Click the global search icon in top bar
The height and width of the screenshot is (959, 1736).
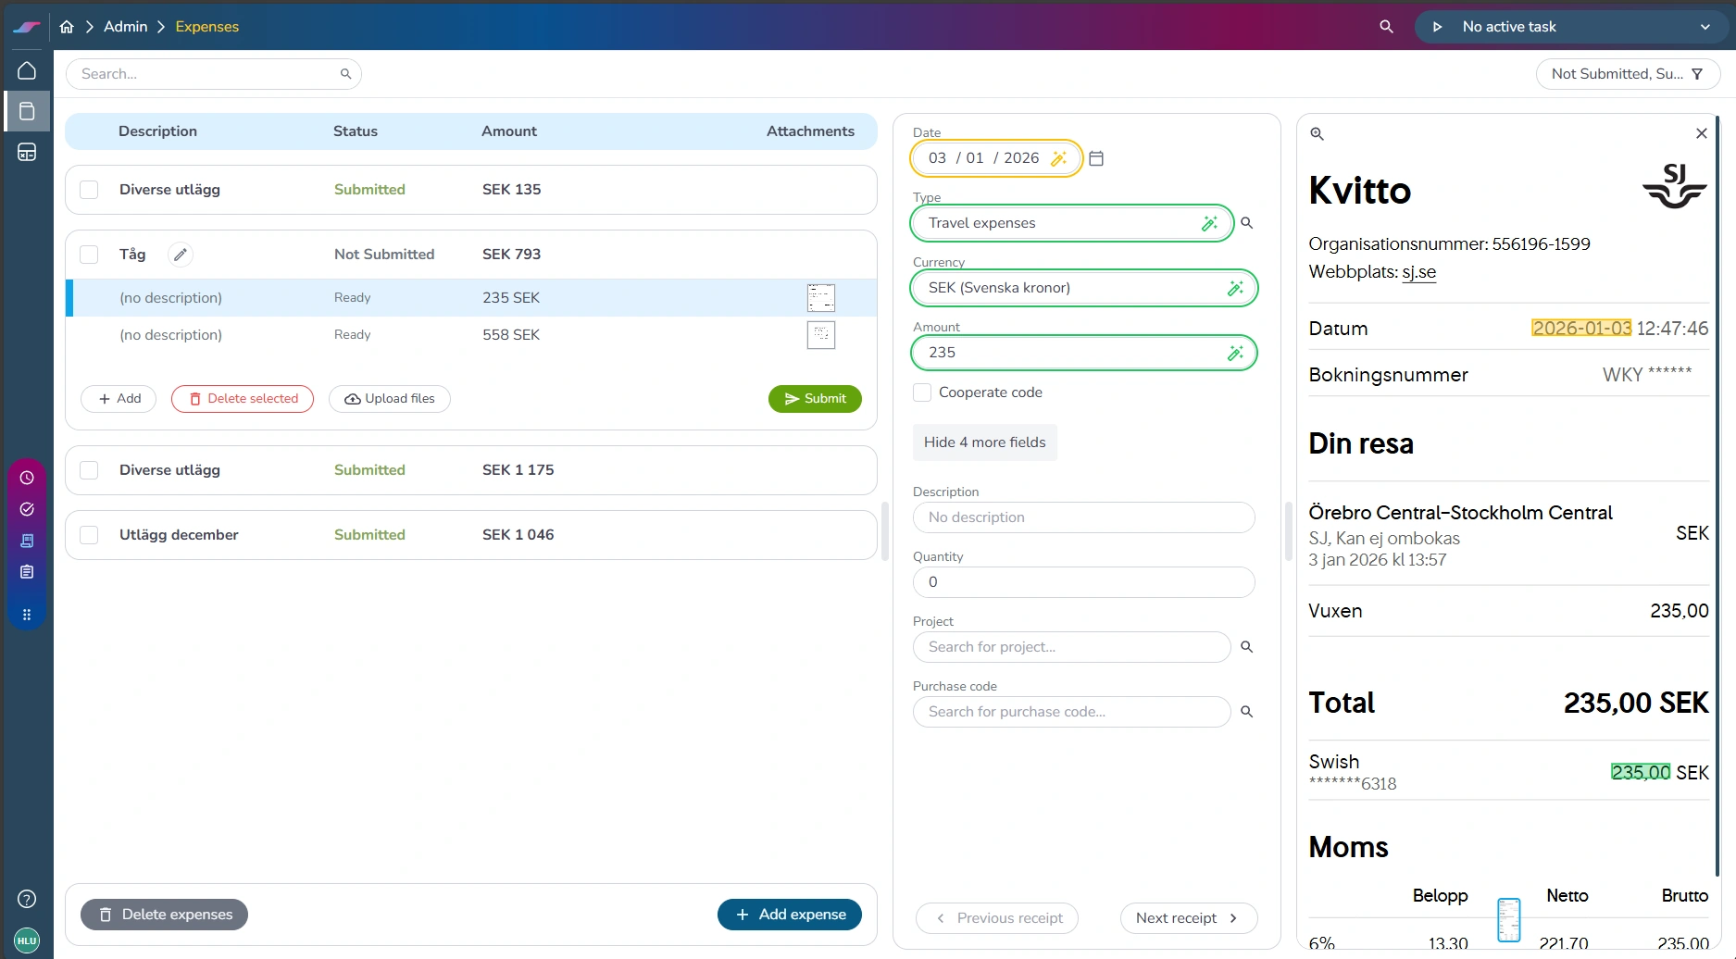[x=1386, y=27]
